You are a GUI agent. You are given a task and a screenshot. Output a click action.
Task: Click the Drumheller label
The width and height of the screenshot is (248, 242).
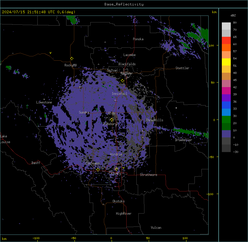point(184,140)
